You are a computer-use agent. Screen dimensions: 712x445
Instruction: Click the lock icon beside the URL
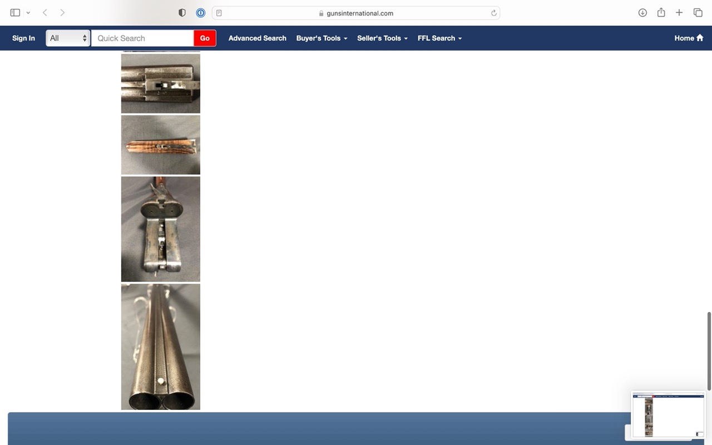point(321,13)
